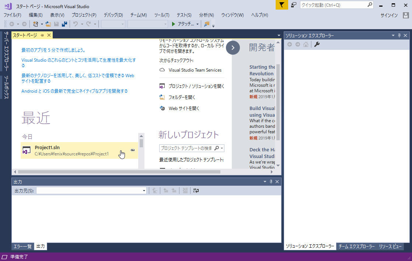Viewport: 412px width, 261px height.
Task: Toggle auto hide pin of Output panel
Action: pyautogui.click(x=271, y=182)
